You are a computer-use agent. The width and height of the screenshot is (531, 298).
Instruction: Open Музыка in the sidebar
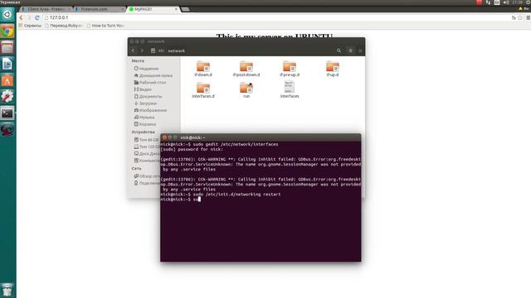[144, 118]
